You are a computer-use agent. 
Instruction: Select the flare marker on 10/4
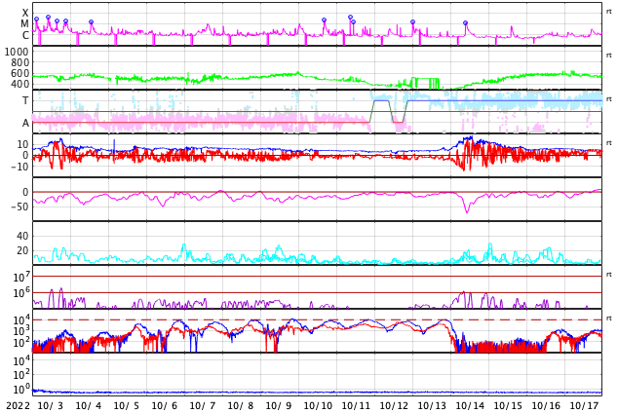[91, 22]
